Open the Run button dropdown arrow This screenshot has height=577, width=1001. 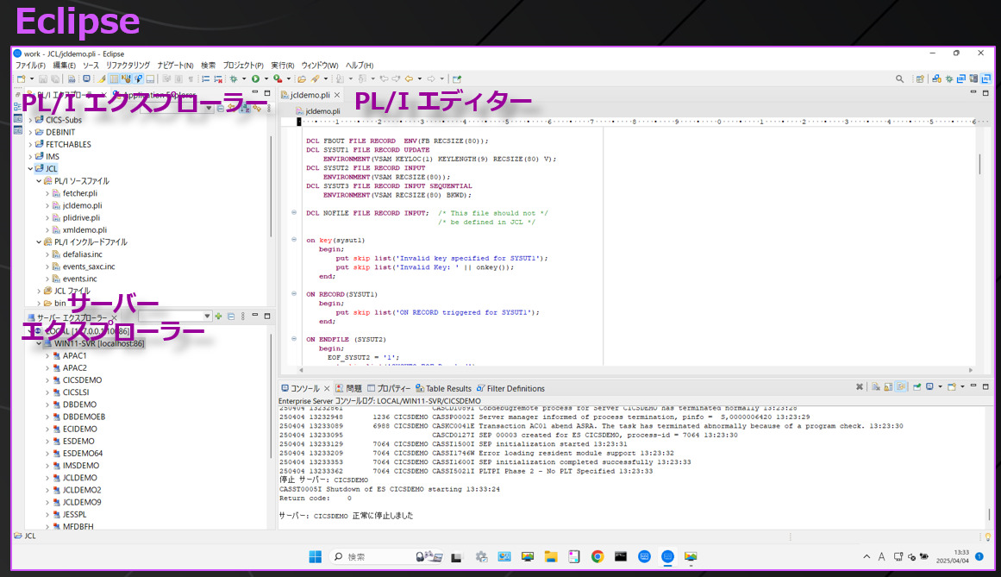(x=266, y=78)
